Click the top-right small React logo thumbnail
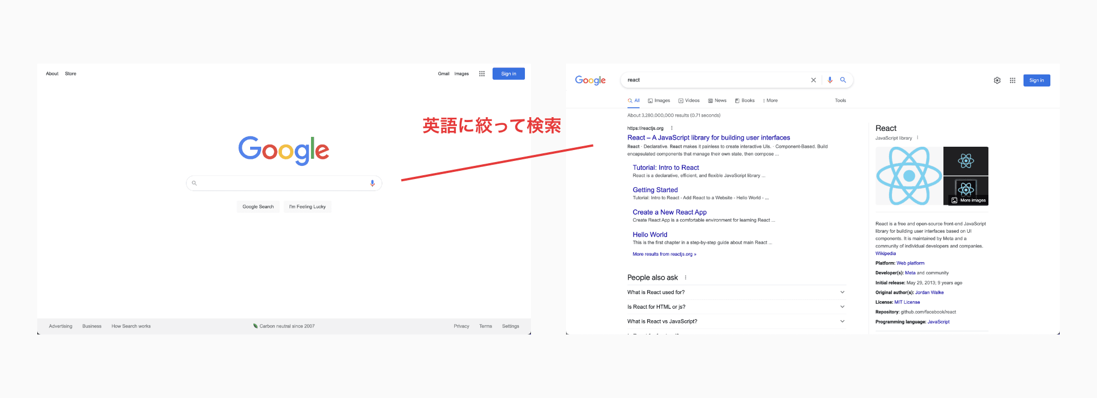The width and height of the screenshot is (1097, 398). 966,160
